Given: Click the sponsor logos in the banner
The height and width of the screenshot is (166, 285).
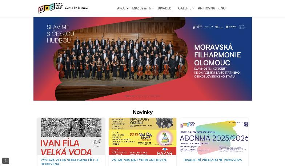Looking at the screenshot, I should (x=219, y=27).
